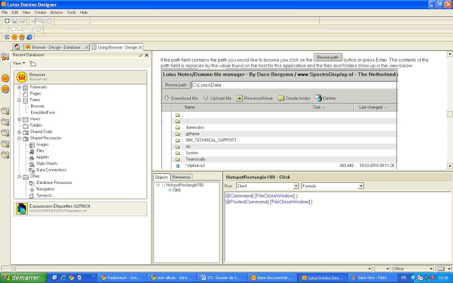Image resolution: width=453 pixels, height=283 pixels.
Task: Collapse the Shared Resources node
Action: click(19, 138)
